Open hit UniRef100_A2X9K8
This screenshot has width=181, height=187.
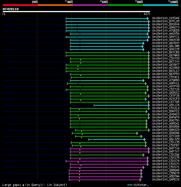[x=166, y=68]
